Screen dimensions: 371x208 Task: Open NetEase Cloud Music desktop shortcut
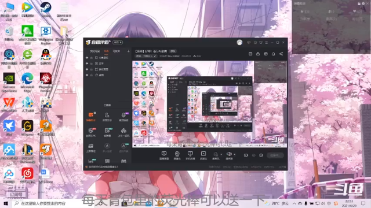click(27, 176)
